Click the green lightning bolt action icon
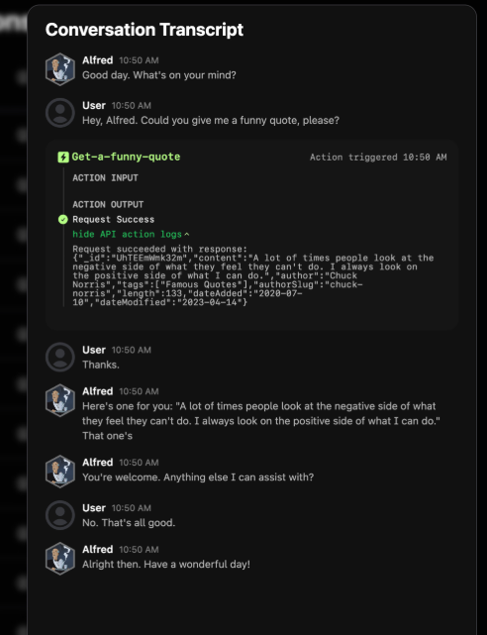The width and height of the screenshot is (487, 635). 63,158
